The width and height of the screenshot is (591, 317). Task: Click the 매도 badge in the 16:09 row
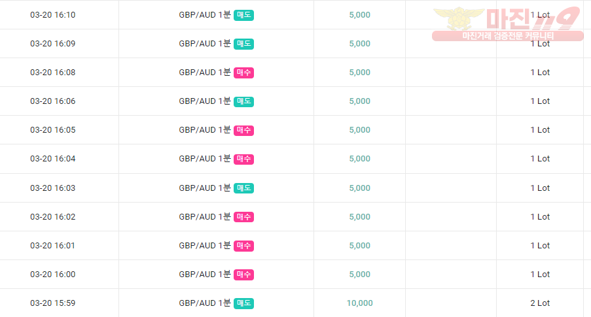tap(243, 44)
